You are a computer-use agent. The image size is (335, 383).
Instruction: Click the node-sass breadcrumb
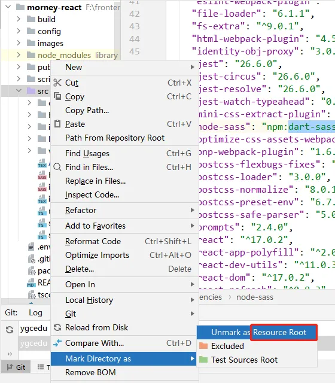click(x=255, y=297)
